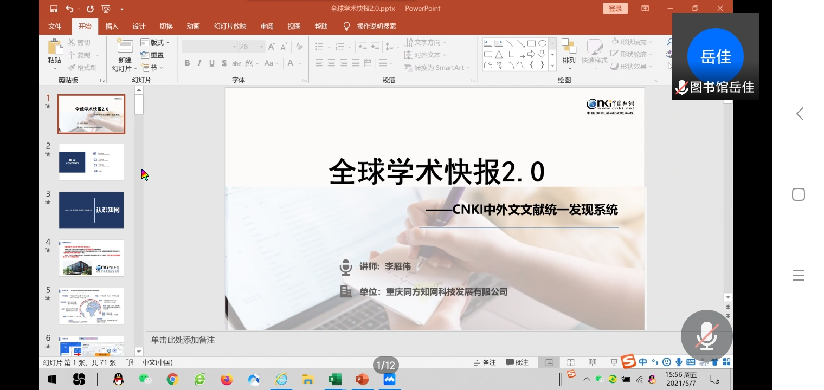Open the font name combo box
824x390 pixels.
click(x=210, y=47)
